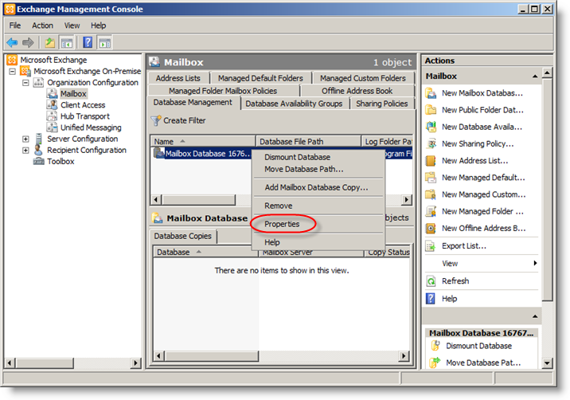Open the View menu in menu bar
The width and height of the screenshot is (570, 400).
point(72,25)
